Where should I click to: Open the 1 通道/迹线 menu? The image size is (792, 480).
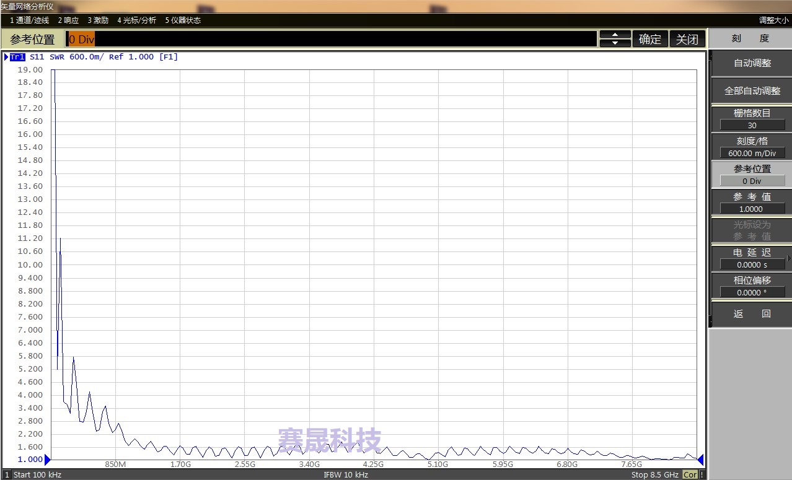click(x=29, y=20)
